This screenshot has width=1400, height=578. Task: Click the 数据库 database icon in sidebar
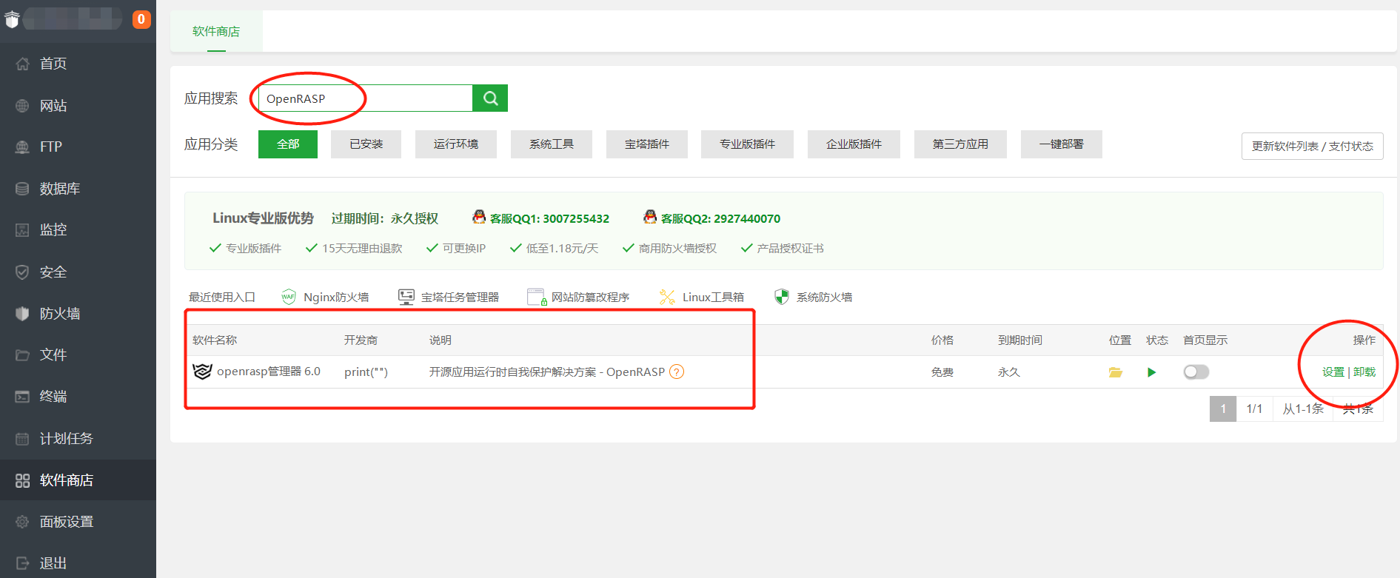coord(22,189)
